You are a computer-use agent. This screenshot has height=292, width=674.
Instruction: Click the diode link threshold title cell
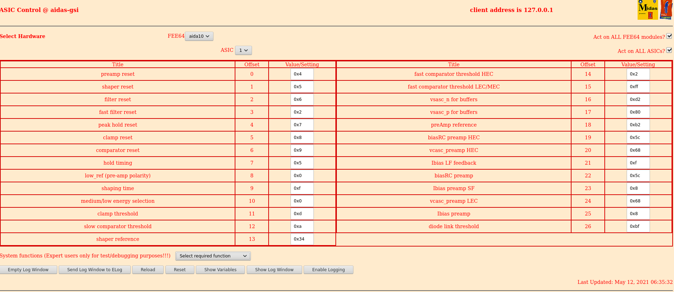pos(454,226)
